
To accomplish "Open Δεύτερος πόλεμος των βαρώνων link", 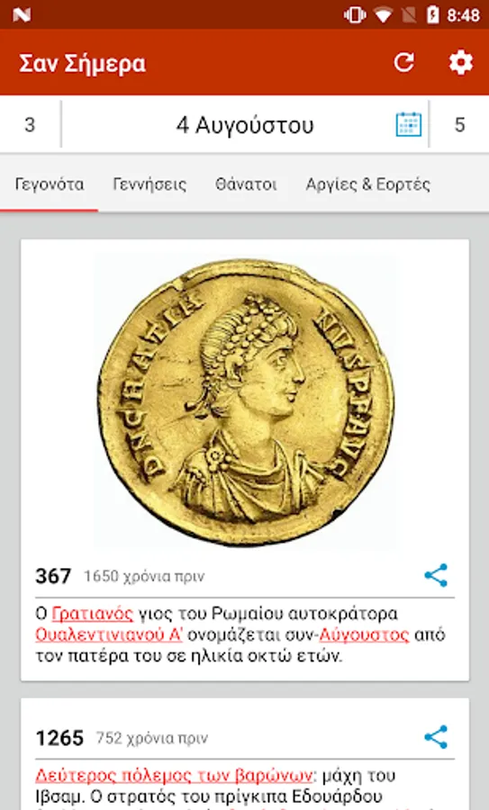I will (x=174, y=776).
